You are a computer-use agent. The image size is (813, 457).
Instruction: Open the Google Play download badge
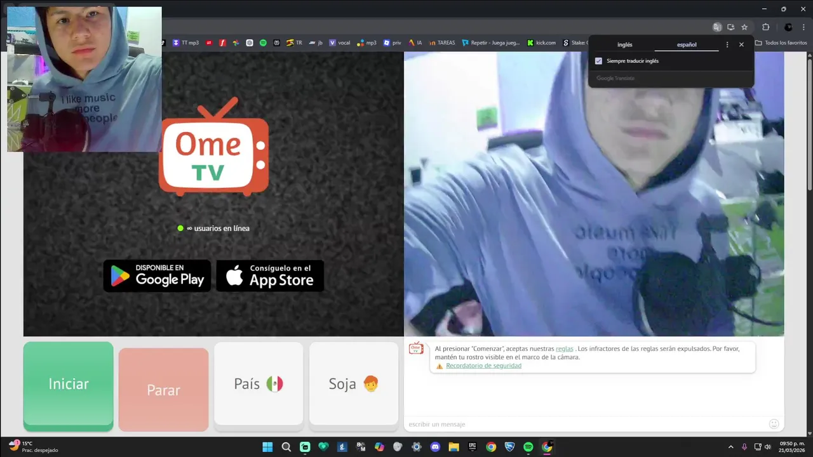point(157,275)
